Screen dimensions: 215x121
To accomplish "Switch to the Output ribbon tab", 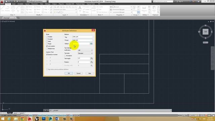I will pos(54,4).
